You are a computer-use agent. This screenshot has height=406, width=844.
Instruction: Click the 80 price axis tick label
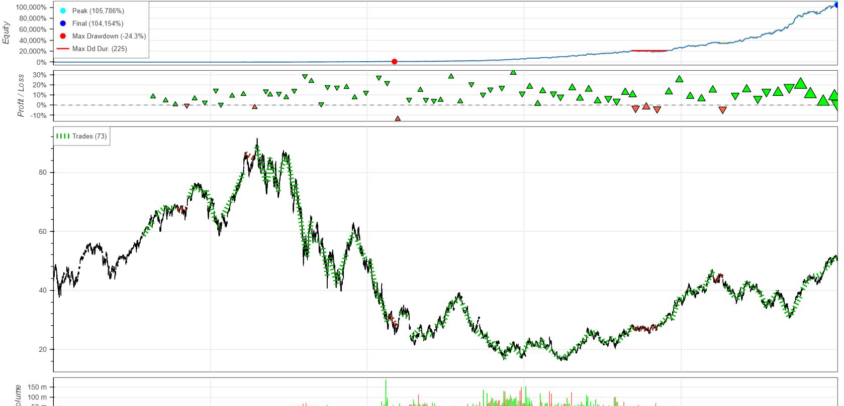(x=43, y=172)
